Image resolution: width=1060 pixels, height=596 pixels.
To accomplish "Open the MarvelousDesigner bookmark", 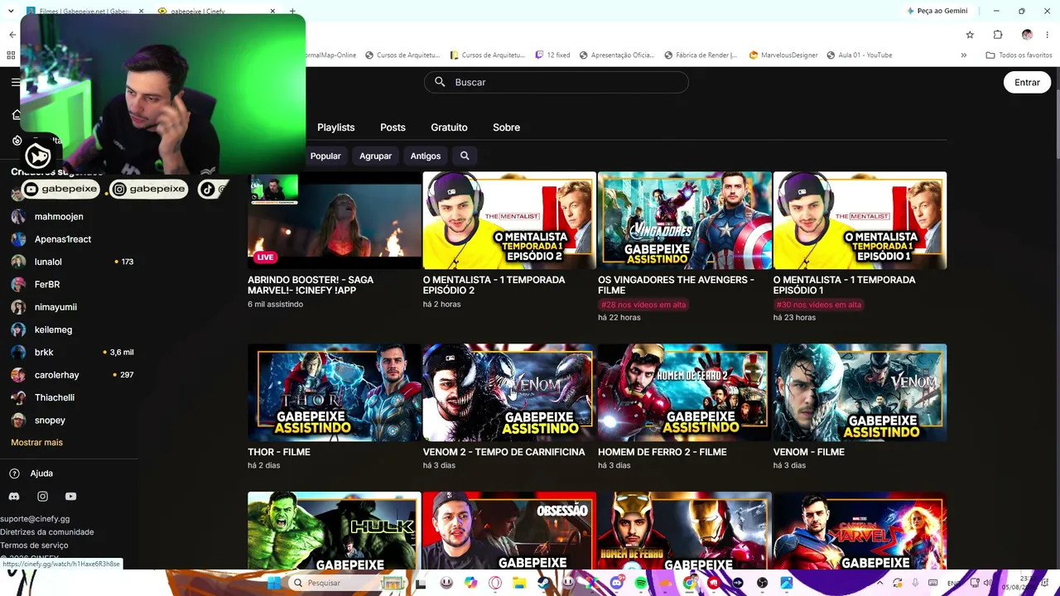I will click(783, 55).
